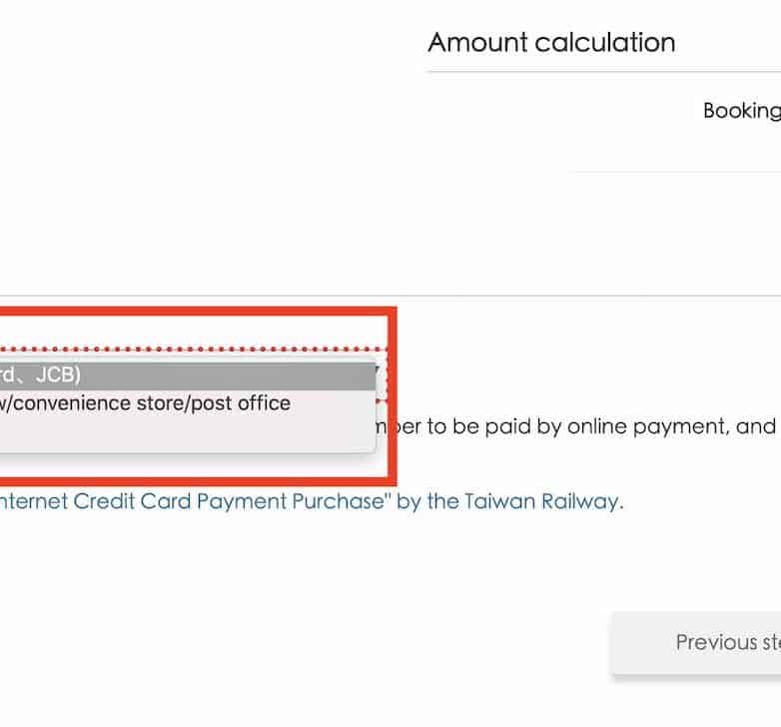Screen dimensions: 781x727
Task: Click the Booking label under Amount calculation
Action: [741, 111]
